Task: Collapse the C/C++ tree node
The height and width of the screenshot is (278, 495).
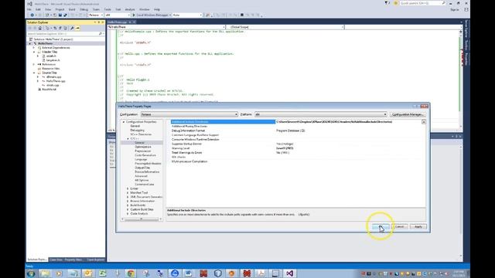Action: tap(128, 139)
